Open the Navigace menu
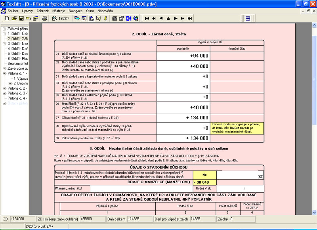This screenshot has width=317, height=230. click(76, 11)
